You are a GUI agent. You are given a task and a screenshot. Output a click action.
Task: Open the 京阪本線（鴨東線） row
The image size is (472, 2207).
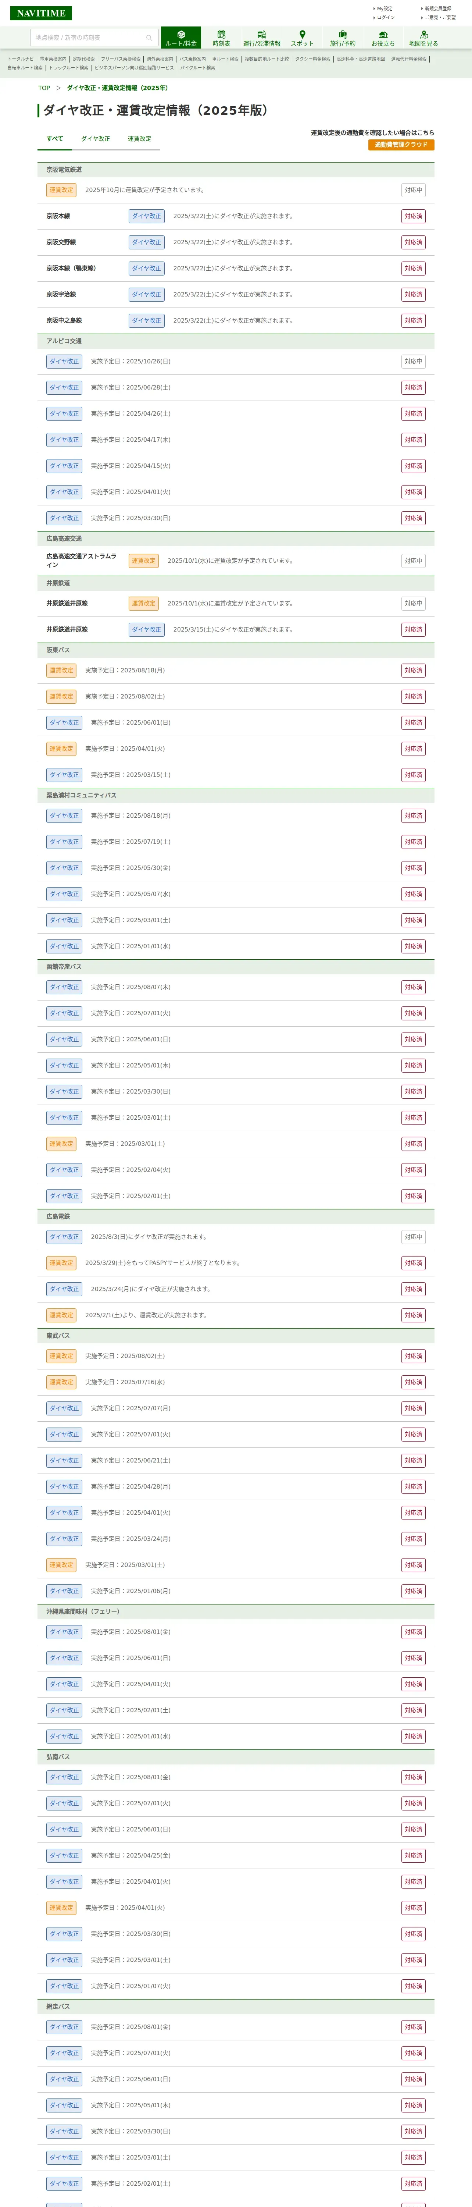(236, 268)
